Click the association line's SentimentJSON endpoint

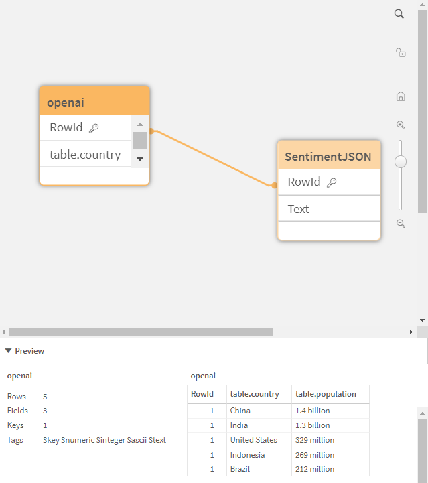click(275, 185)
